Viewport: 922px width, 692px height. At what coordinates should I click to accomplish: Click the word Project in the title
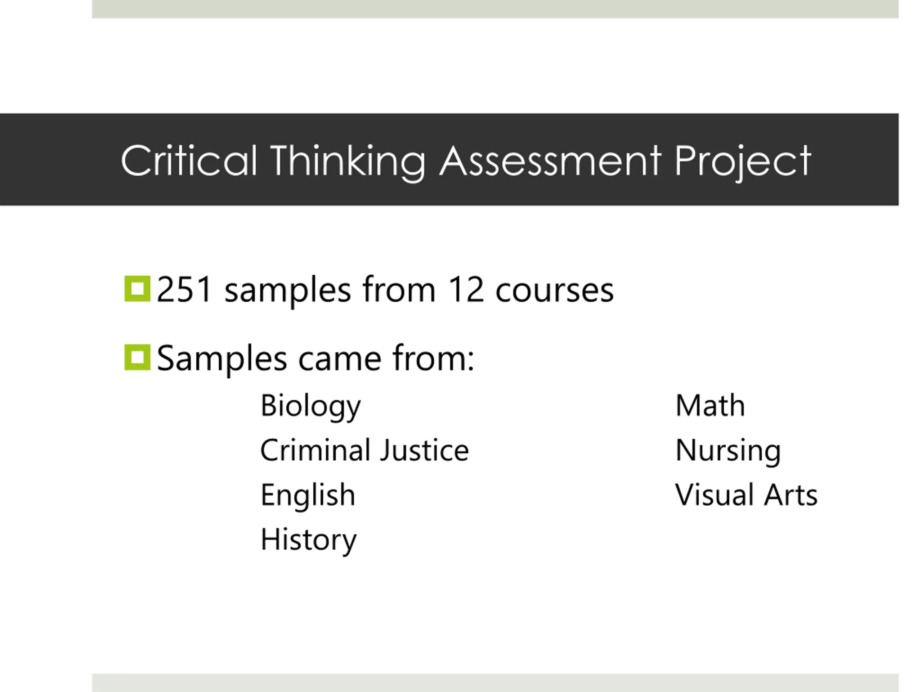[743, 163]
